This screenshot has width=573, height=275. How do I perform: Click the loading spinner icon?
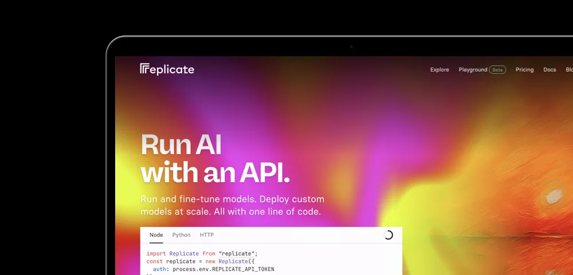click(x=388, y=235)
